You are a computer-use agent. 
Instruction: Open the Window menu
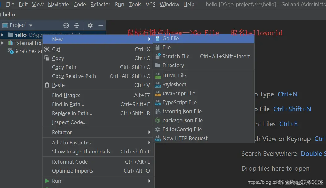coord(169,4)
